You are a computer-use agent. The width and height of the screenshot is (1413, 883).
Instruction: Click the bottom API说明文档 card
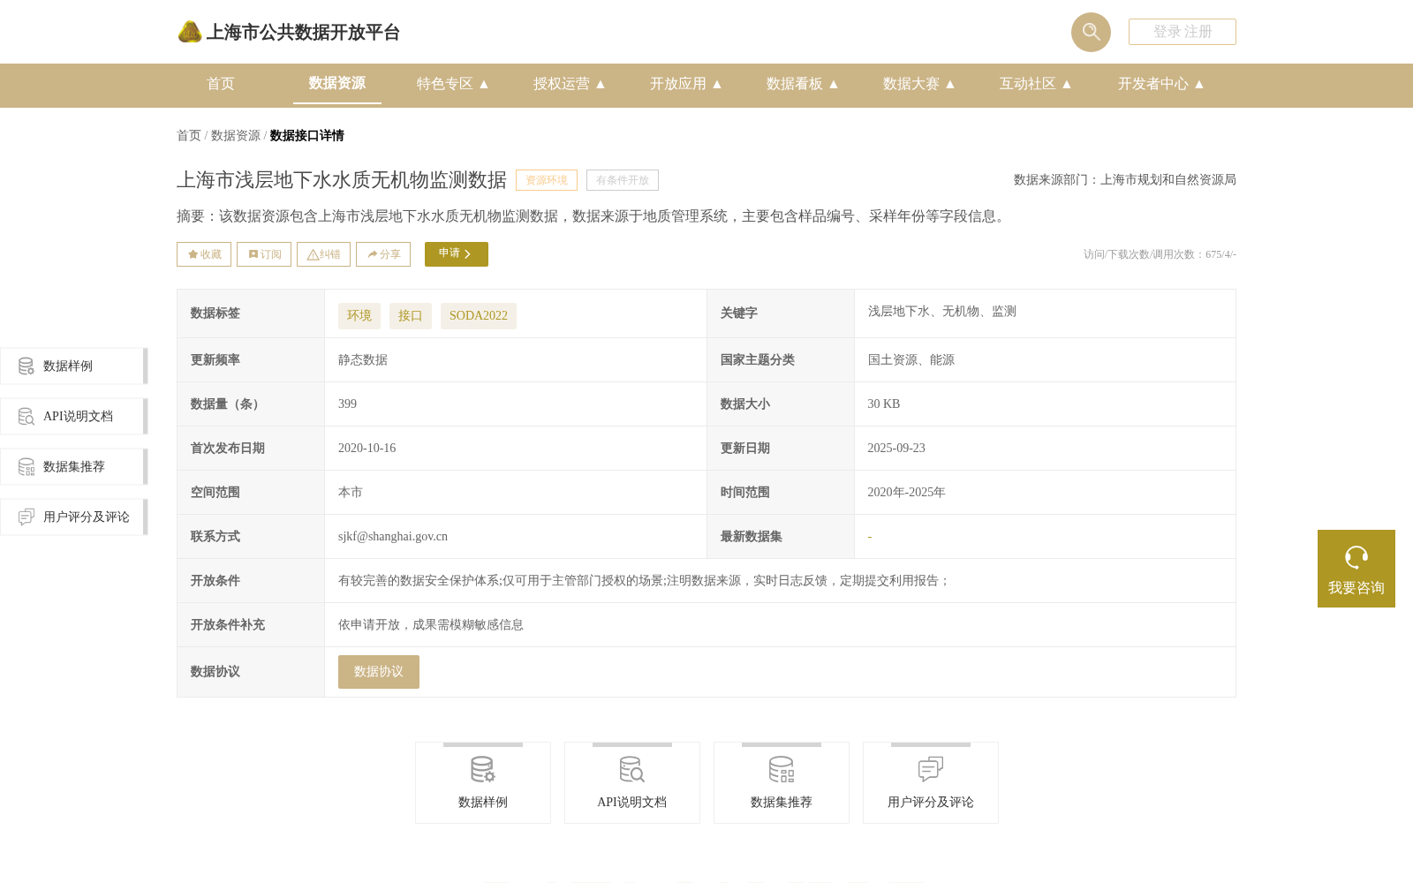tap(632, 782)
